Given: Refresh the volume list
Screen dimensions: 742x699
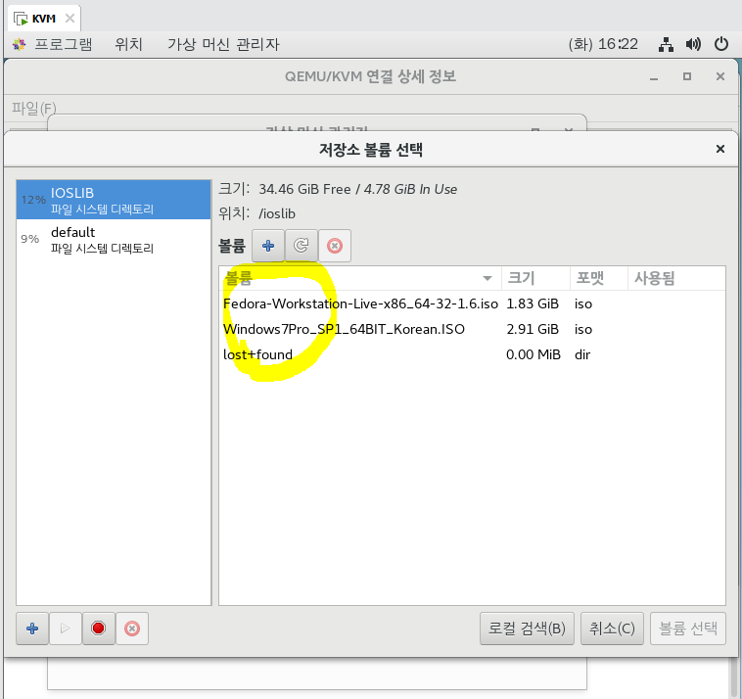Looking at the screenshot, I should tap(301, 246).
